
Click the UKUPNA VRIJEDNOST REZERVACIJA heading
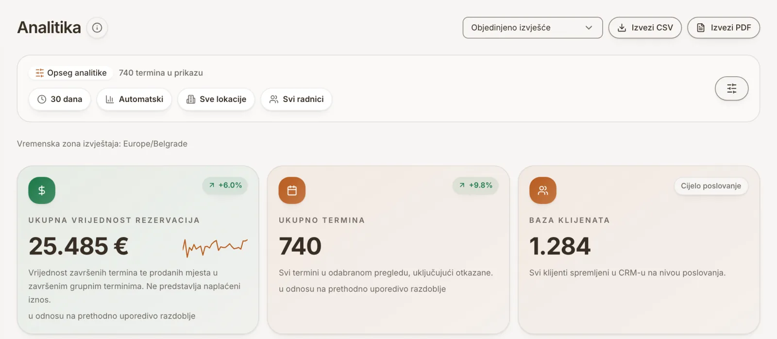tap(114, 220)
